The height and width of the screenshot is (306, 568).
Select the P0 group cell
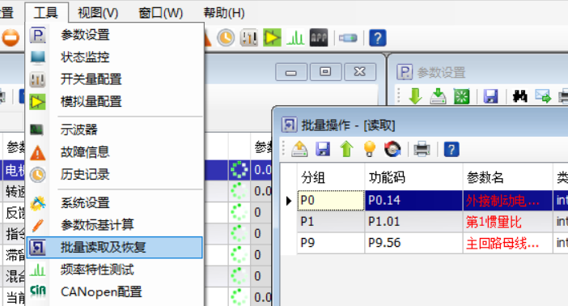[331, 201]
